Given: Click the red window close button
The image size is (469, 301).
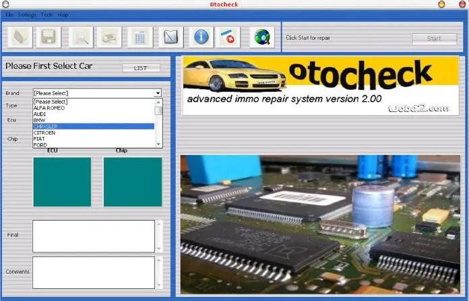Looking at the screenshot, I should [462, 4].
